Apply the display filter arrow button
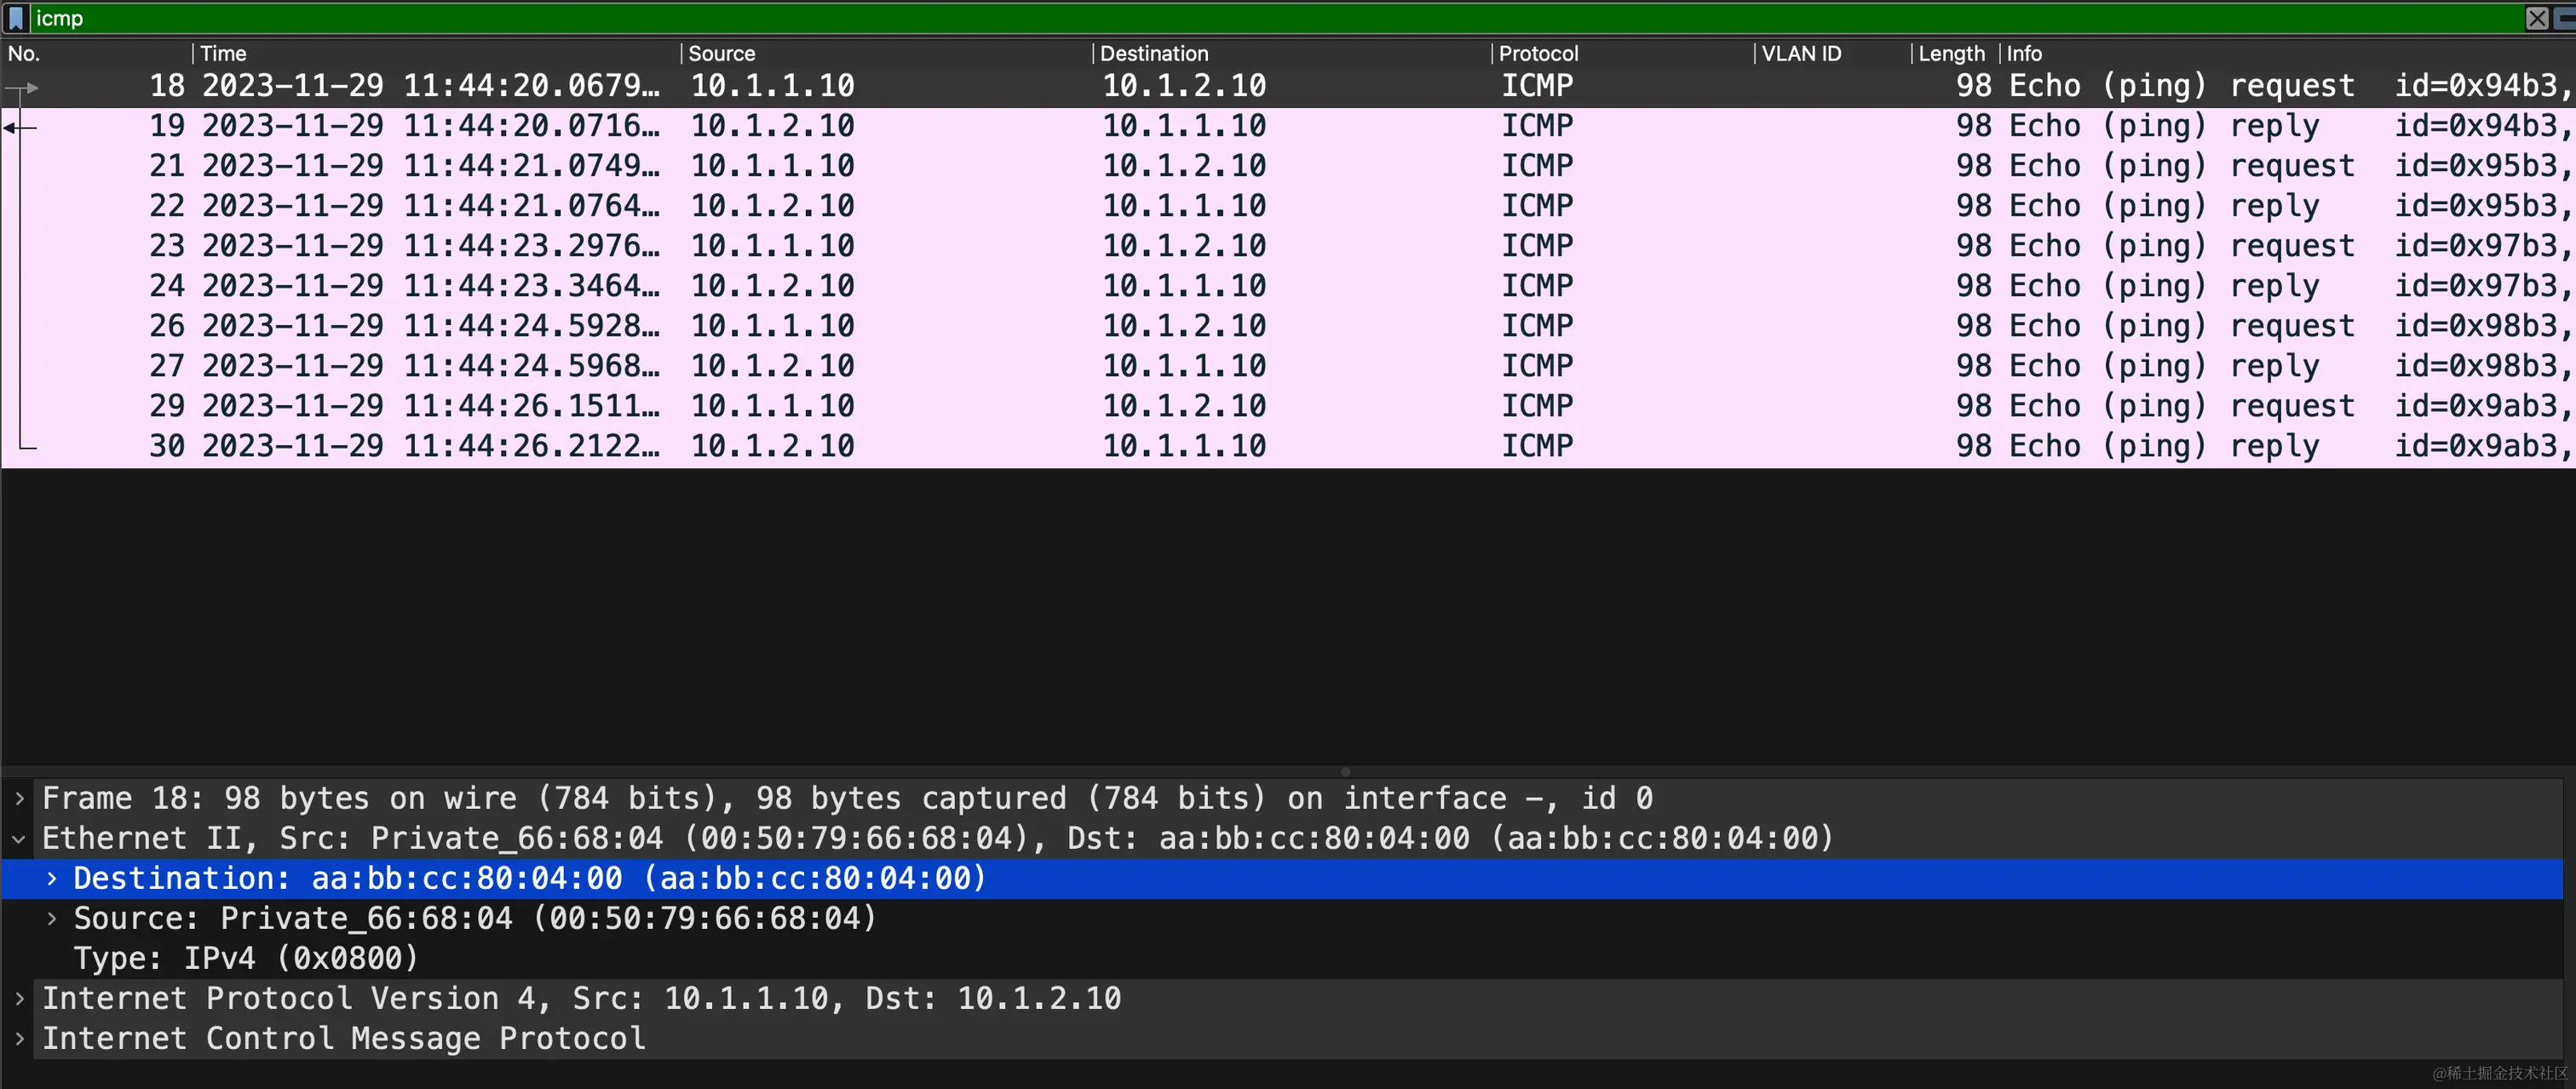Viewport: 2576px width, 1089px height. coord(2566,18)
